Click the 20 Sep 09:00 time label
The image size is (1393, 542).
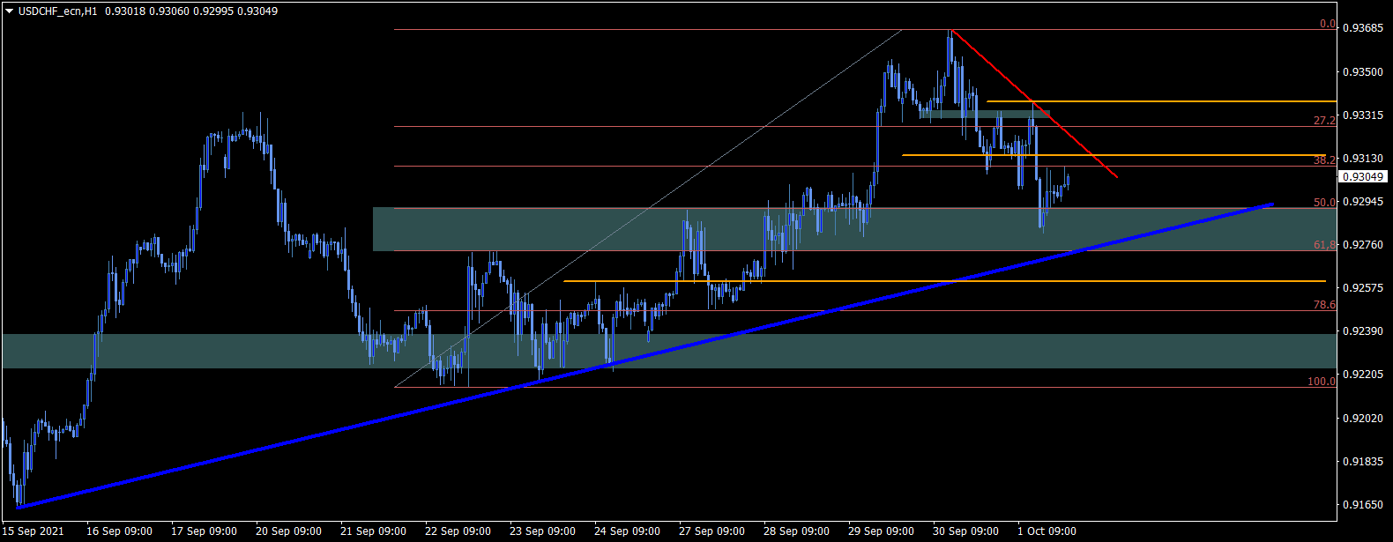coord(288,531)
